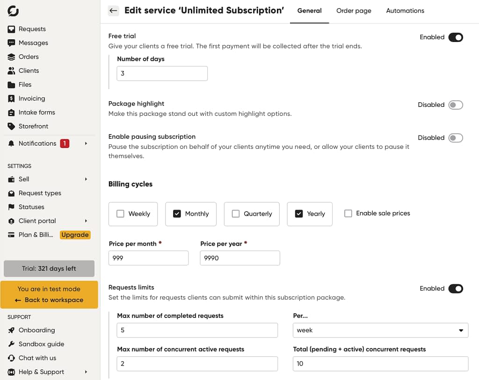Click Total concurrent requests input field

(380, 364)
